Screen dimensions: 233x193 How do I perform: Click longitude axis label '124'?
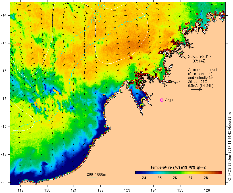click(154, 190)
